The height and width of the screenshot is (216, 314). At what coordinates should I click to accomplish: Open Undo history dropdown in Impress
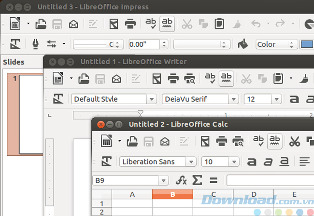(x=268, y=24)
